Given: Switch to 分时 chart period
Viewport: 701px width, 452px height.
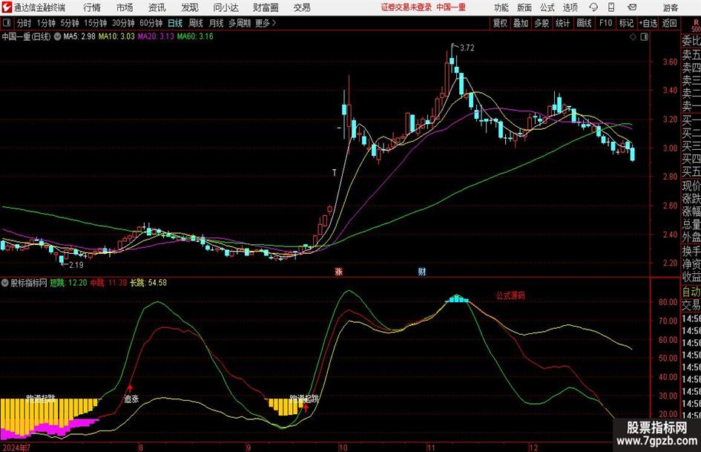Looking at the screenshot, I should 24,23.
